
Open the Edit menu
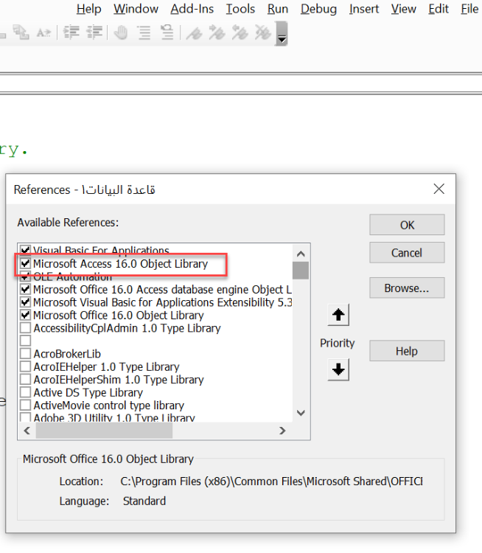(439, 8)
